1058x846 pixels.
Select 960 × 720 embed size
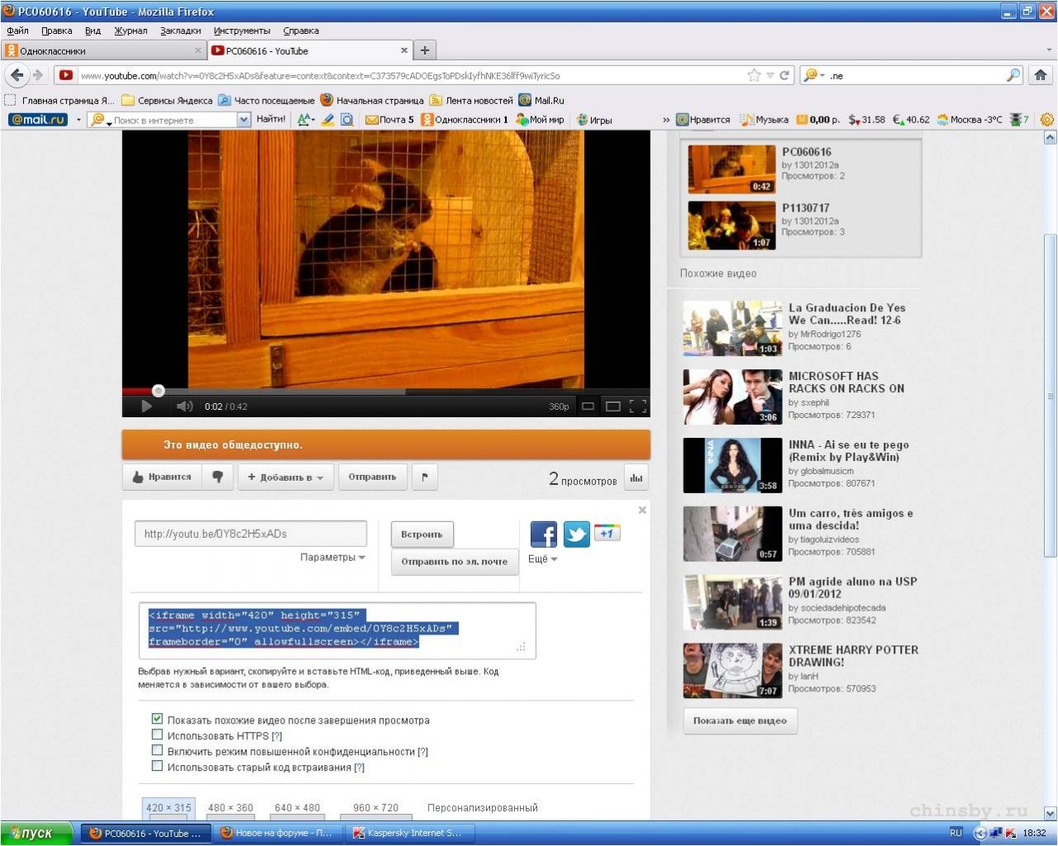[x=375, y=808]
